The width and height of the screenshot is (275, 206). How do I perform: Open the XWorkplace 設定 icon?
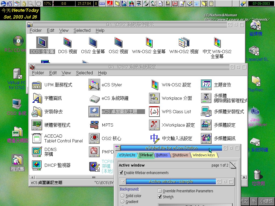click(x=154, y=125)
